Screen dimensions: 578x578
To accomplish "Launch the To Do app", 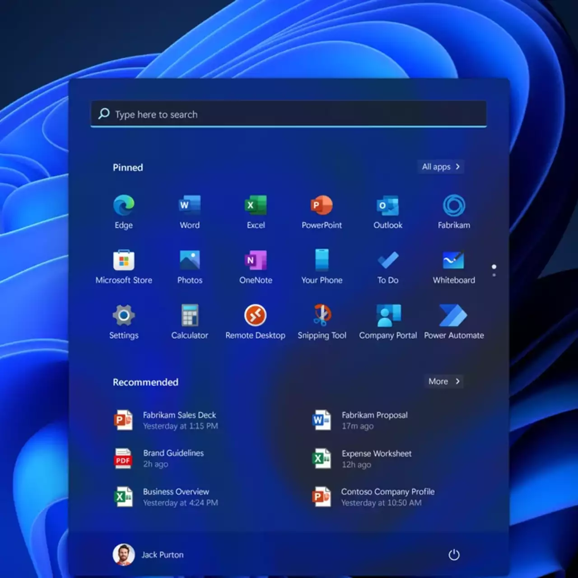I will point(388,267).
